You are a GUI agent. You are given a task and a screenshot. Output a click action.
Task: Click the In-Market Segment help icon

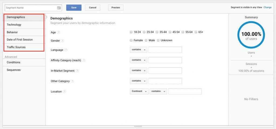[77, 71]
